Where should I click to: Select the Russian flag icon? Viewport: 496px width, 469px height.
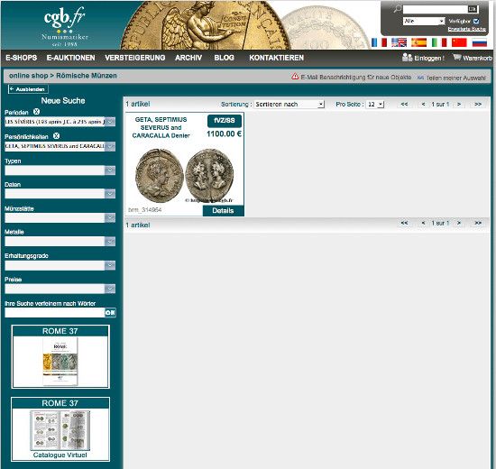479,42
